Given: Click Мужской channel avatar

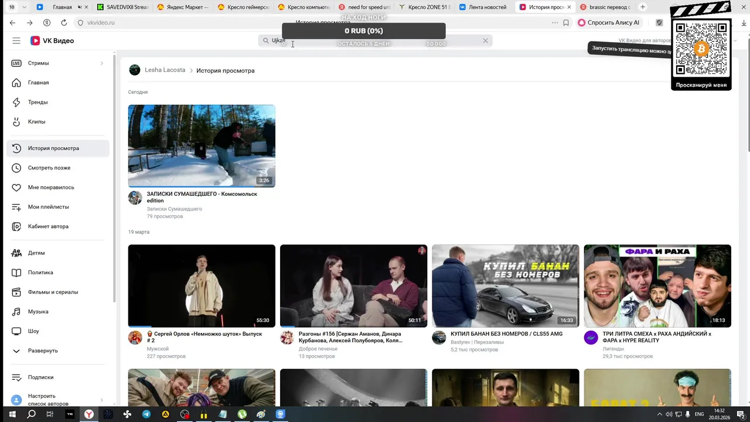Looking at the screenshot, I should tap(135, 338).
